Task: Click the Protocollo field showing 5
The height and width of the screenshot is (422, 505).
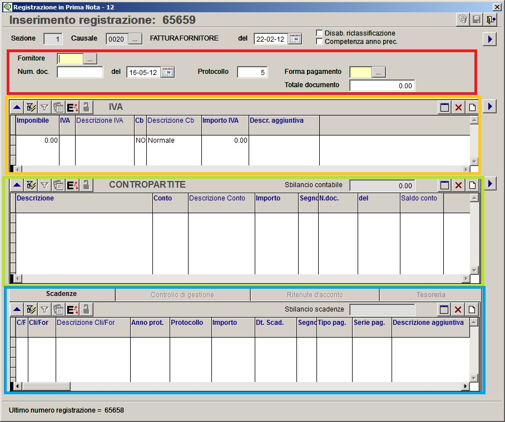Action: coord(252,72)
